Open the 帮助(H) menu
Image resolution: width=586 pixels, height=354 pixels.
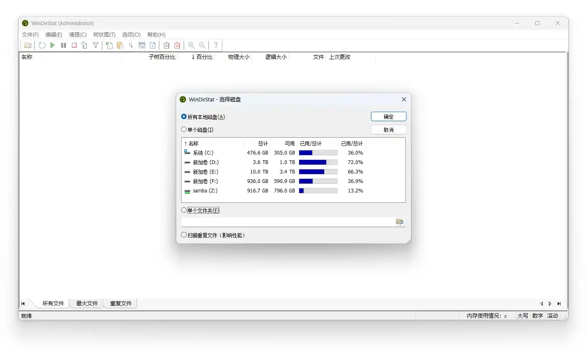point(156,35)
